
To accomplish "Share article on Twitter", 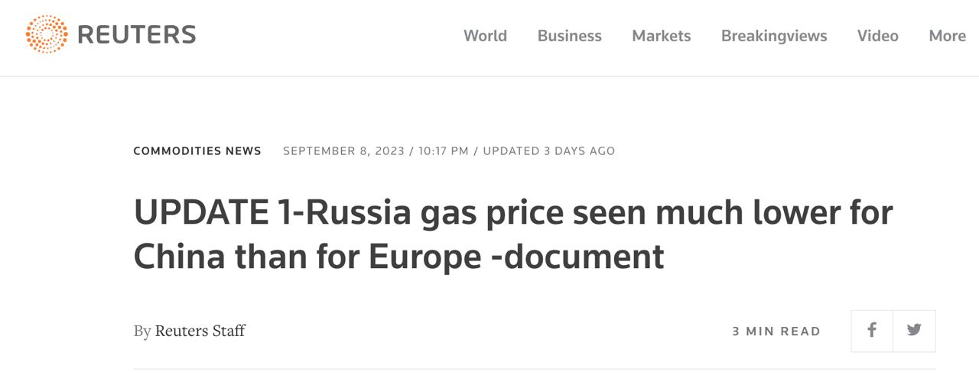I will tap(914, 331).
